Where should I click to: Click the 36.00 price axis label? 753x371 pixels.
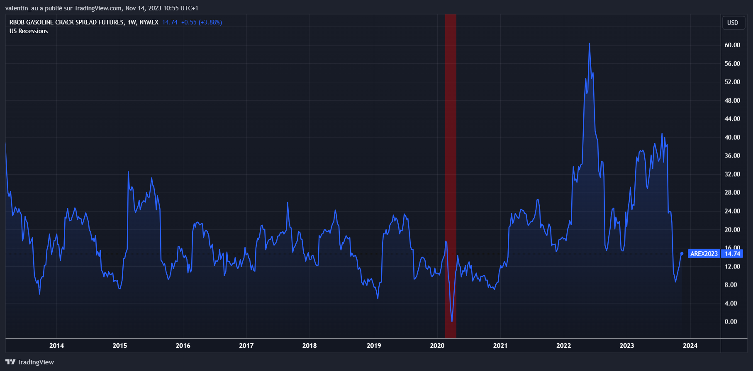pyautogui.click(x=732, y=156)
